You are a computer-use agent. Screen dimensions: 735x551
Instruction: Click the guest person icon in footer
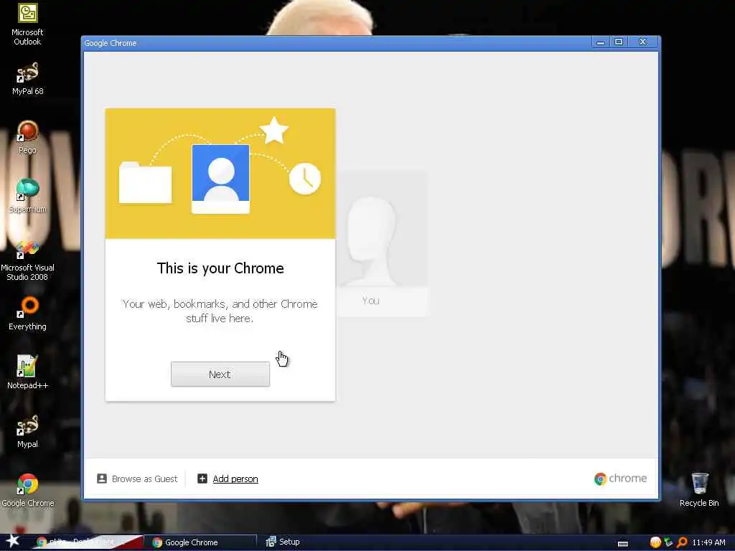[x=102, y=479]
